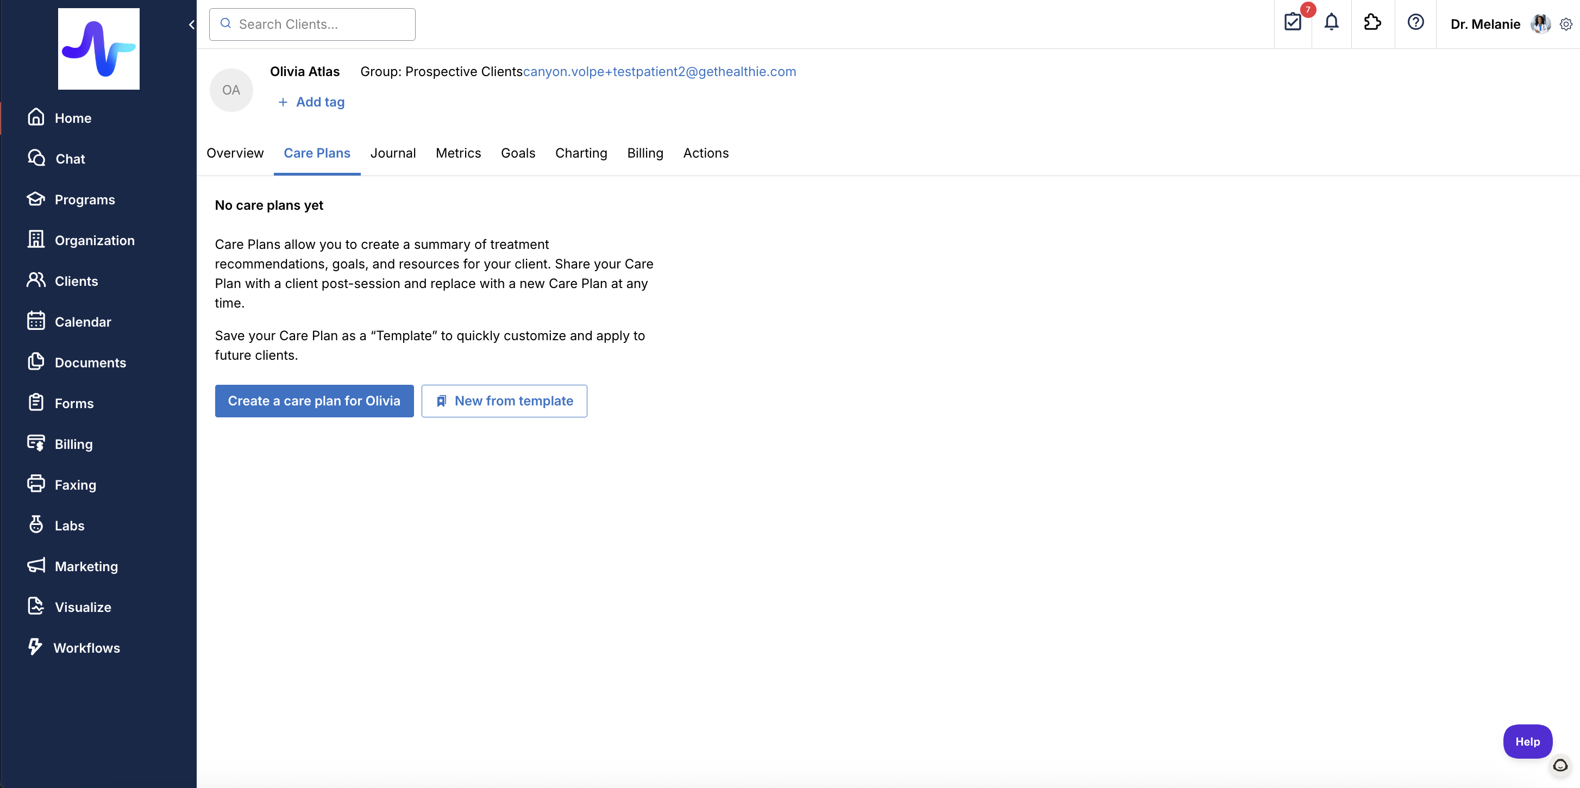Go to Programs in the sidebar
Image resolution: width=1580 pixels, height=788 pixels.
pos(71,199)
